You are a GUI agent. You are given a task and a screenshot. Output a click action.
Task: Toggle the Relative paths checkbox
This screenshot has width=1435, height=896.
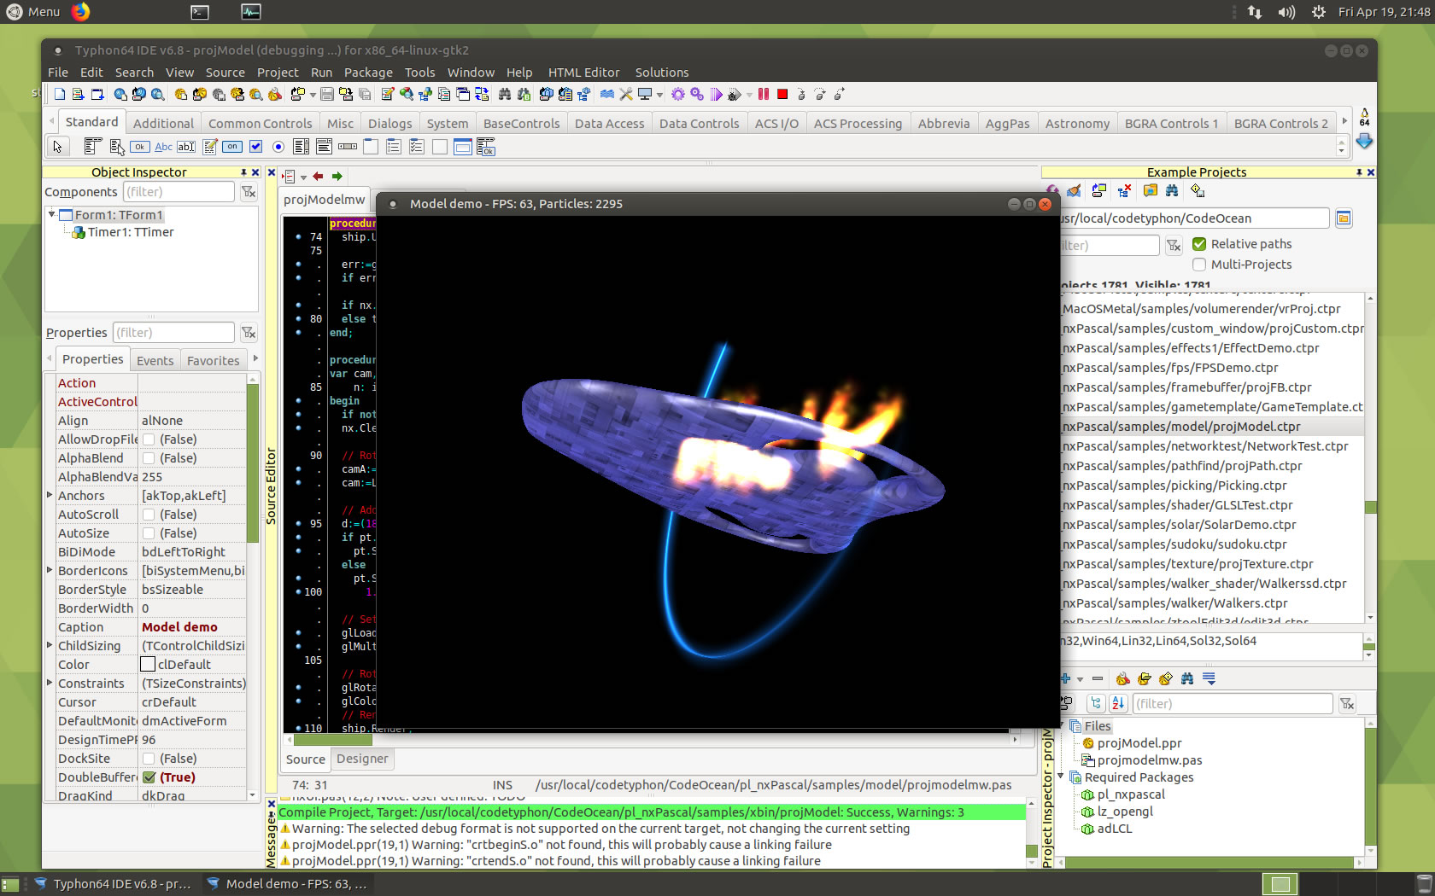click(1199, 244)
